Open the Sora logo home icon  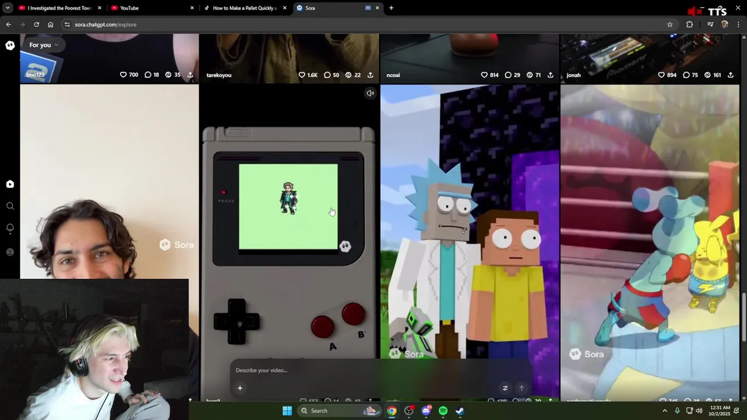[x=10, y=45]
